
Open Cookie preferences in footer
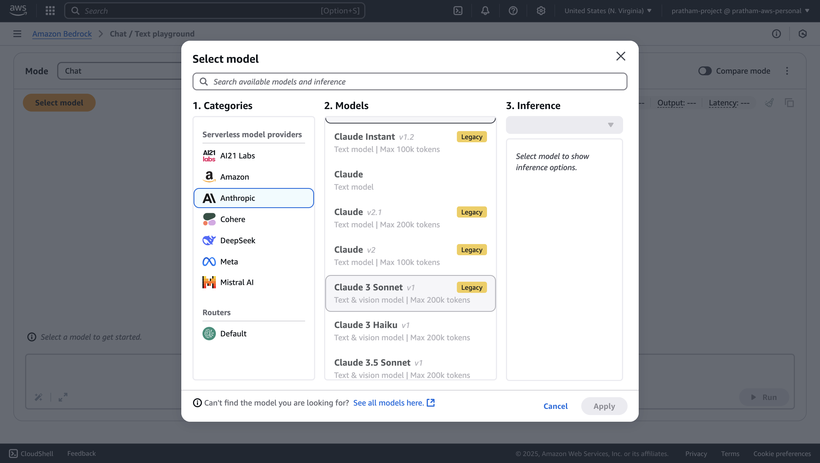click(x=782, y=454)
